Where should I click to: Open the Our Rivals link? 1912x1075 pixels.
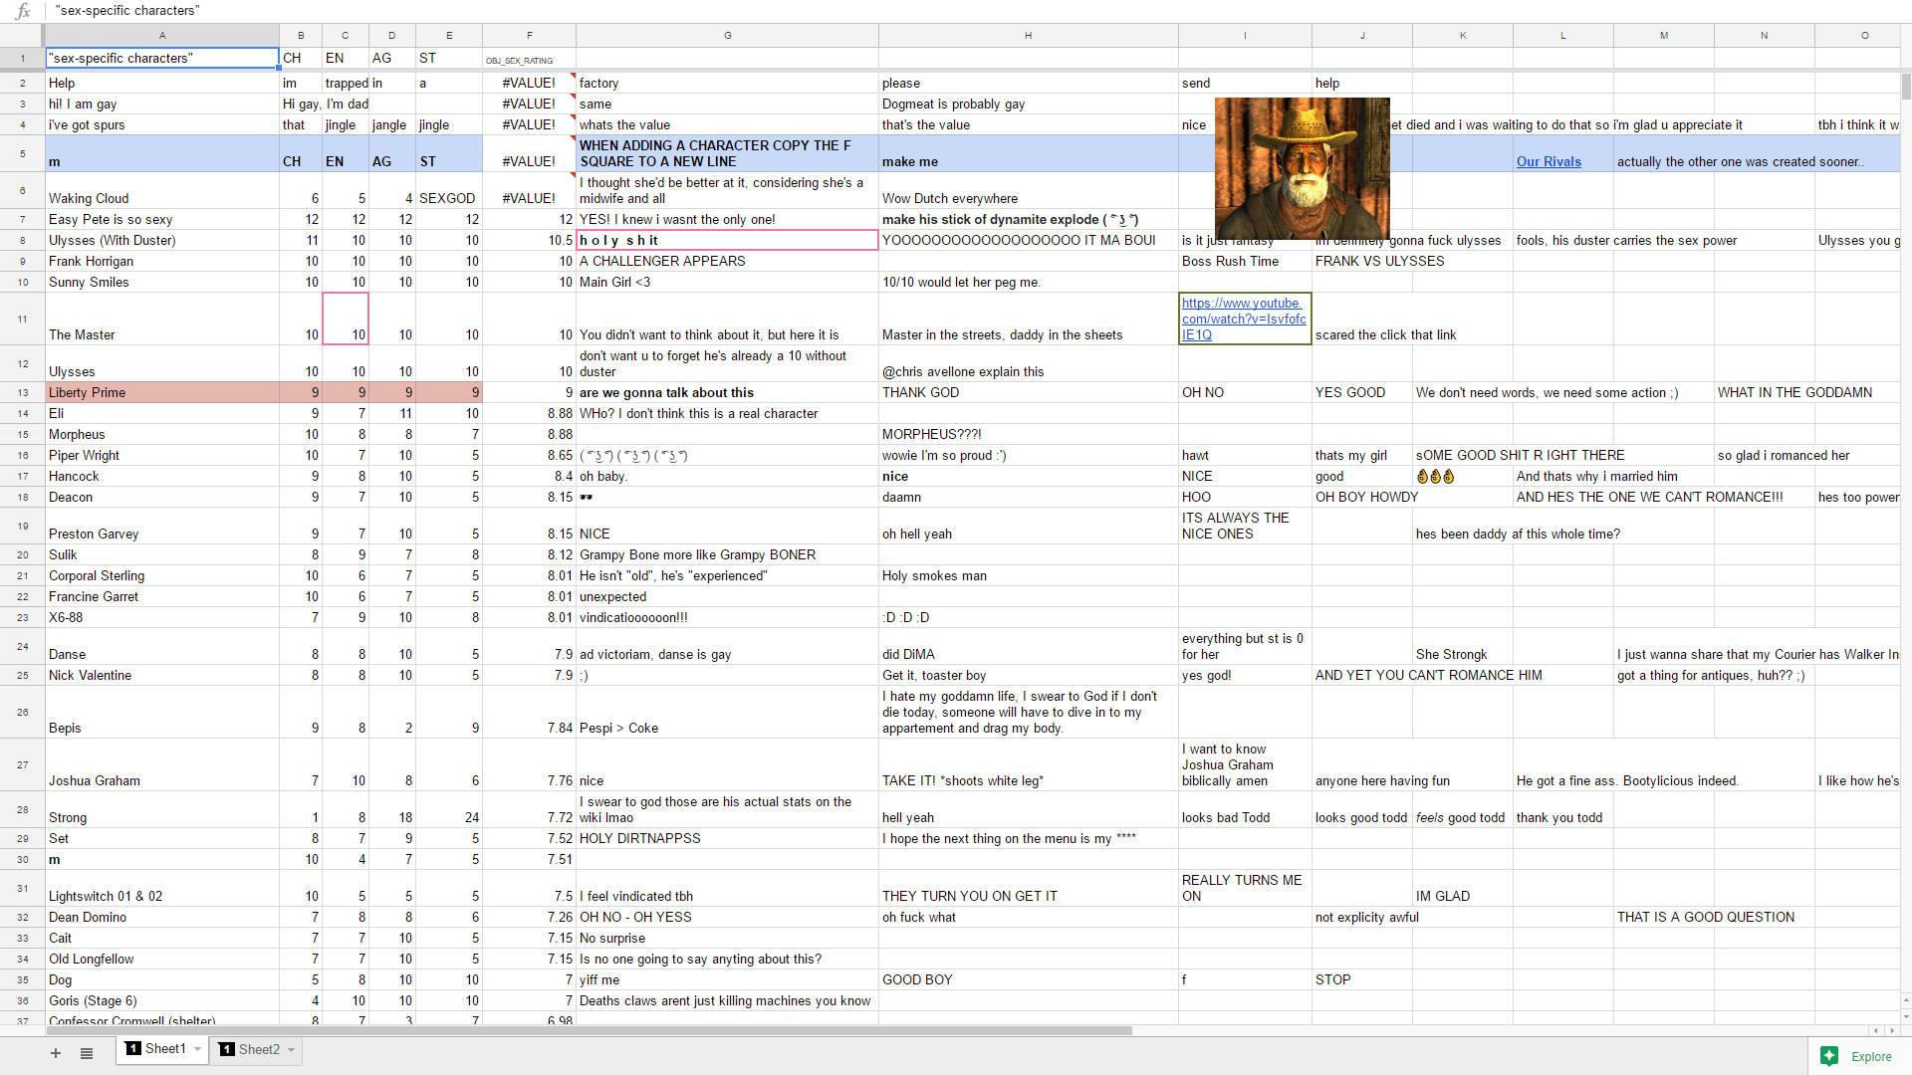1549,162
